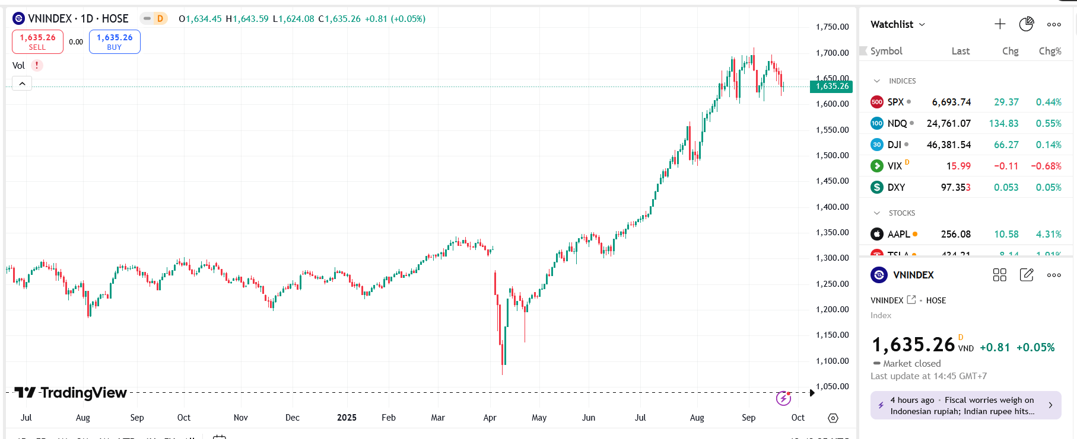The width and height of the screenshot is (1077, 439).
Task: Sort the watchlist by the Chg% column header
Action: (x=1050, y=51)
